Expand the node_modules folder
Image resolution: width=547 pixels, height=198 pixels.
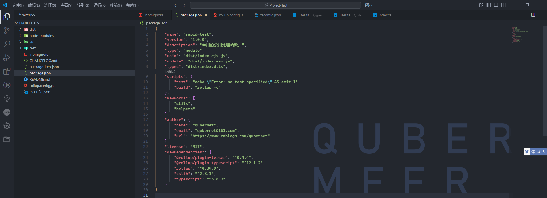tap(20, 36)
